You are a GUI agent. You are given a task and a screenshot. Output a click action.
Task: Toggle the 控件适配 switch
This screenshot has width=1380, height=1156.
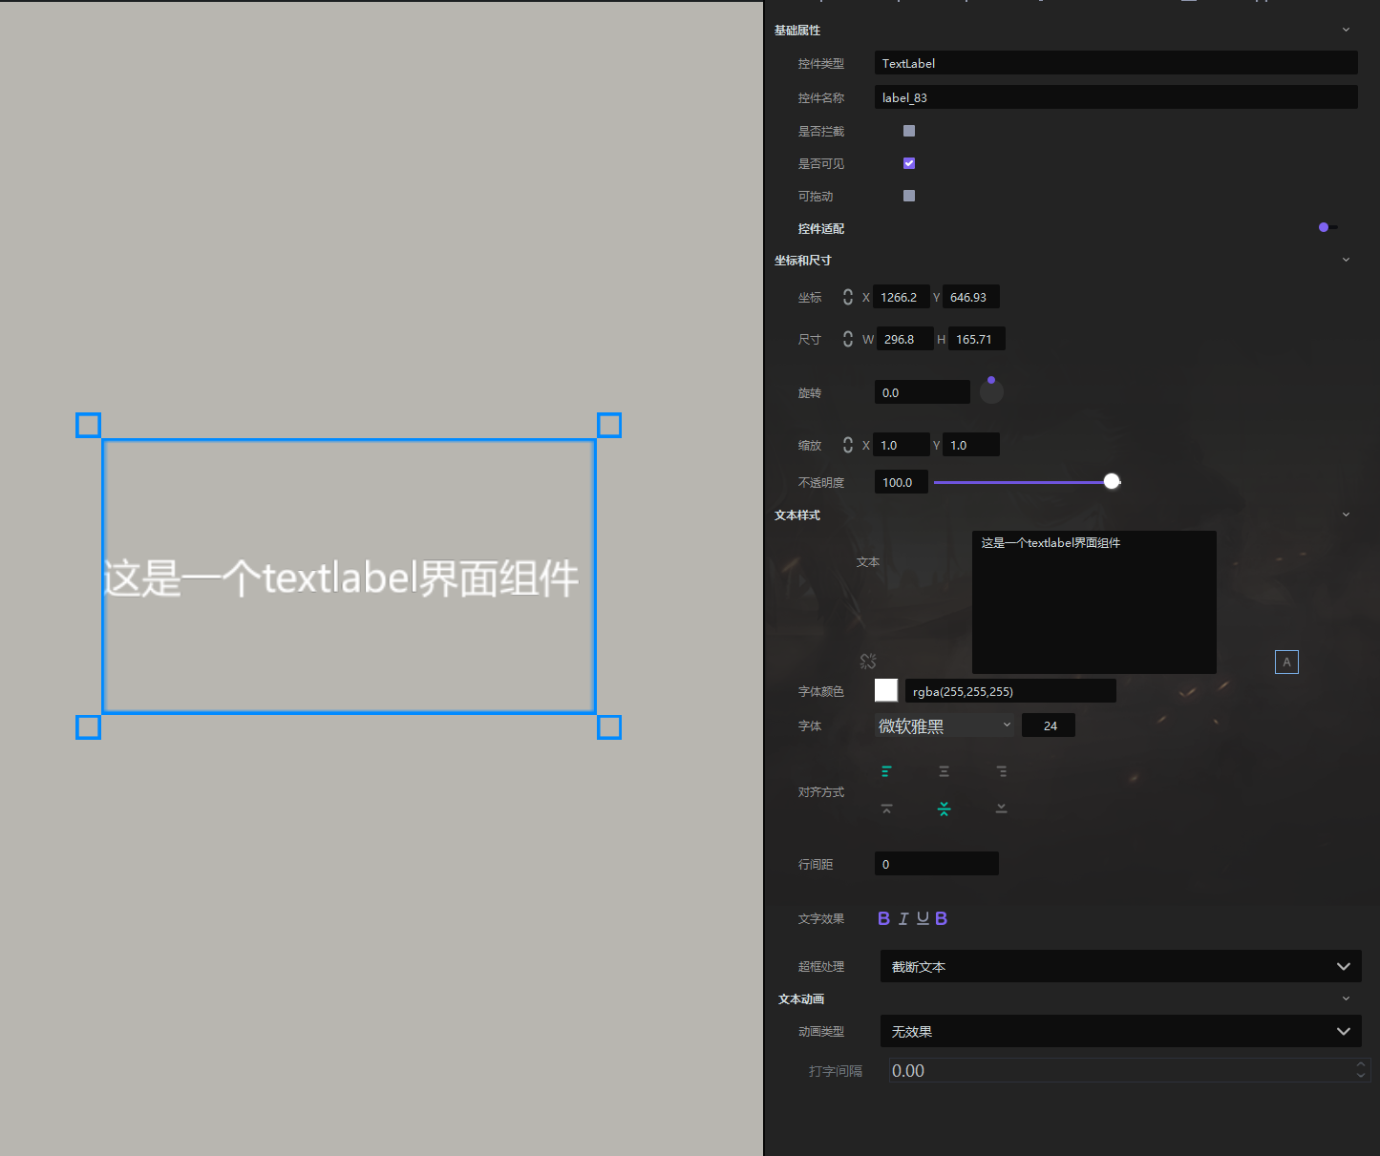click(x=1327, y=227)
